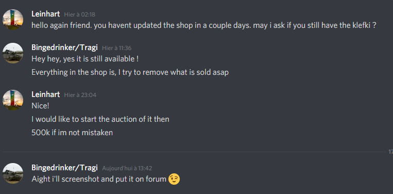
Task: Click the Leinhart username at 23:04
Action: click(x=46, y=94)
